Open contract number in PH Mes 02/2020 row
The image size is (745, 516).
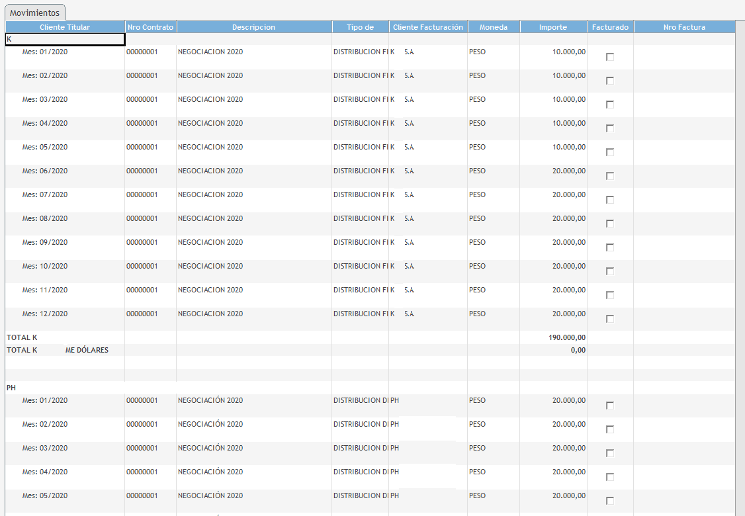(x=142, y=424)
